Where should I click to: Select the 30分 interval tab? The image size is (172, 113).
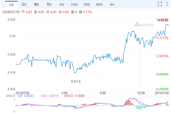coord(87,4)
